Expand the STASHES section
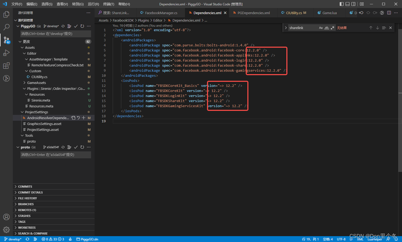The width and height of the screenshot is (402, 242). (x=53, y=216)
